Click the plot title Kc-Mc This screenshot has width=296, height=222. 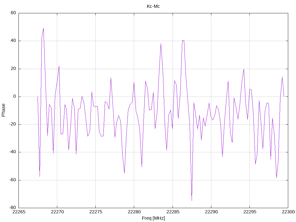[x=153, y=6]
